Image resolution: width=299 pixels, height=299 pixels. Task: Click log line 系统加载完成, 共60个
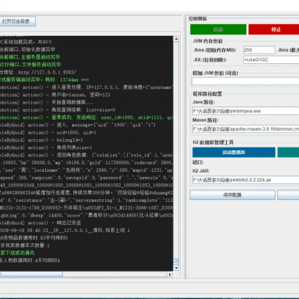(x=26, y=42)
